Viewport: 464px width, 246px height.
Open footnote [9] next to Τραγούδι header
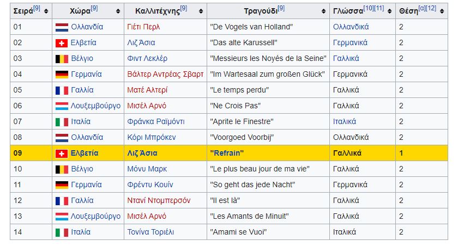tap(281, 8)
